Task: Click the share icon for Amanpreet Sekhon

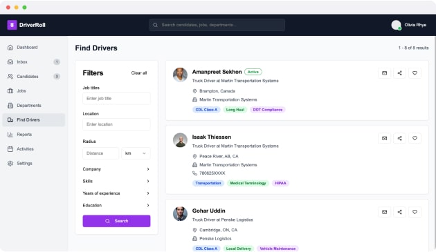Action: coord(399,73)
